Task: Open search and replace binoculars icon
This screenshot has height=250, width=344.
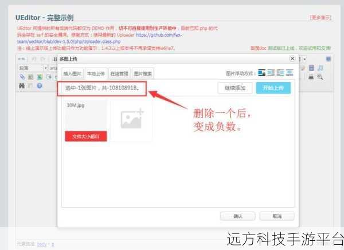Action: (22, 85)
